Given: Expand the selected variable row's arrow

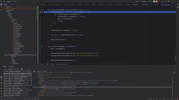Looking at the screenshot, I should 40,87.
